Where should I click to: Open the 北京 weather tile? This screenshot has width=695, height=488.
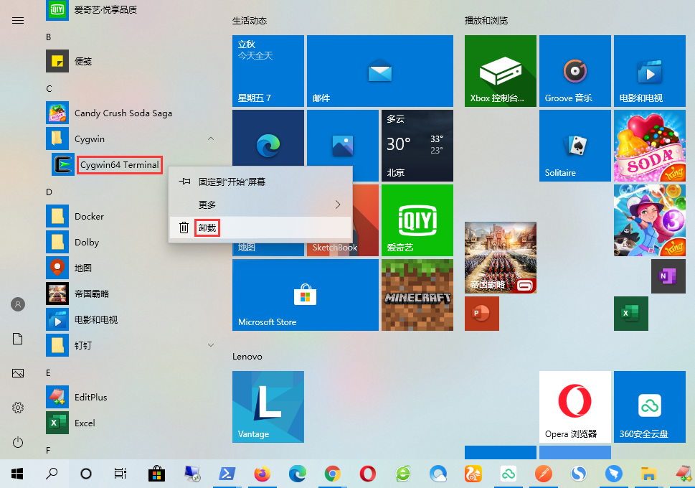pyautogui.click(x=417, y=146)
